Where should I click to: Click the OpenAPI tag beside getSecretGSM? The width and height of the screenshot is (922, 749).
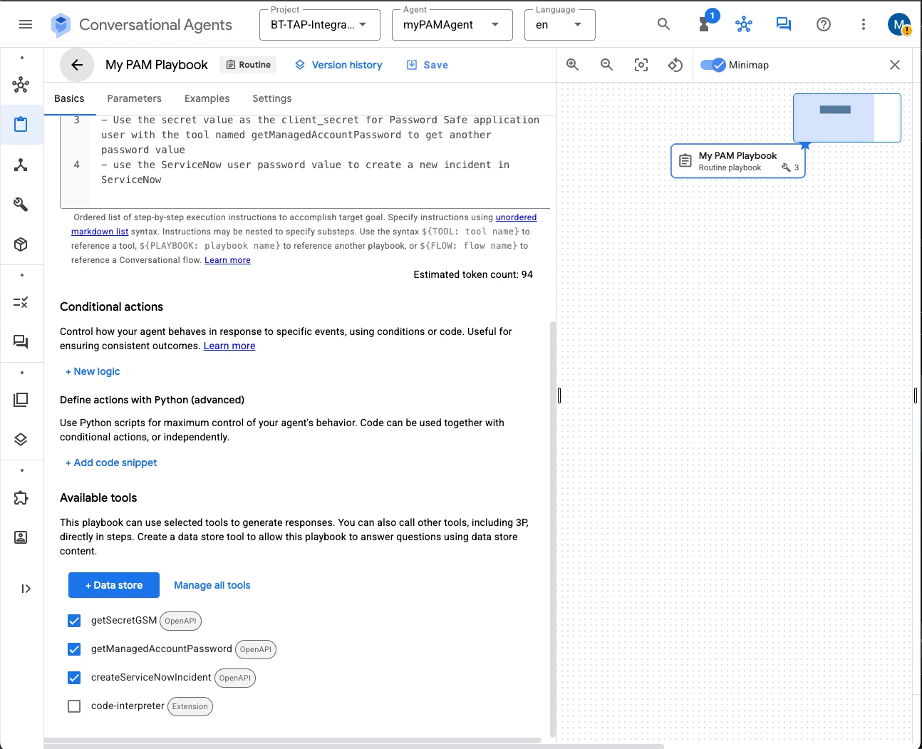180,621
